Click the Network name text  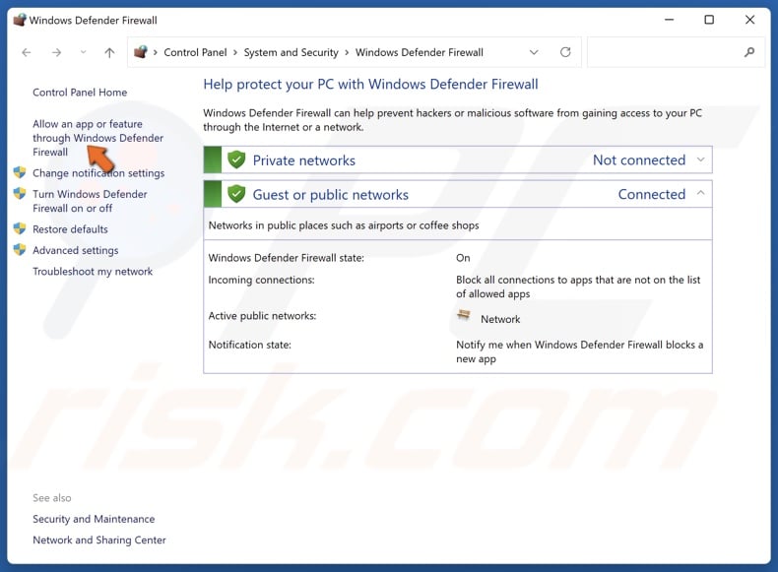click(500, 319)
